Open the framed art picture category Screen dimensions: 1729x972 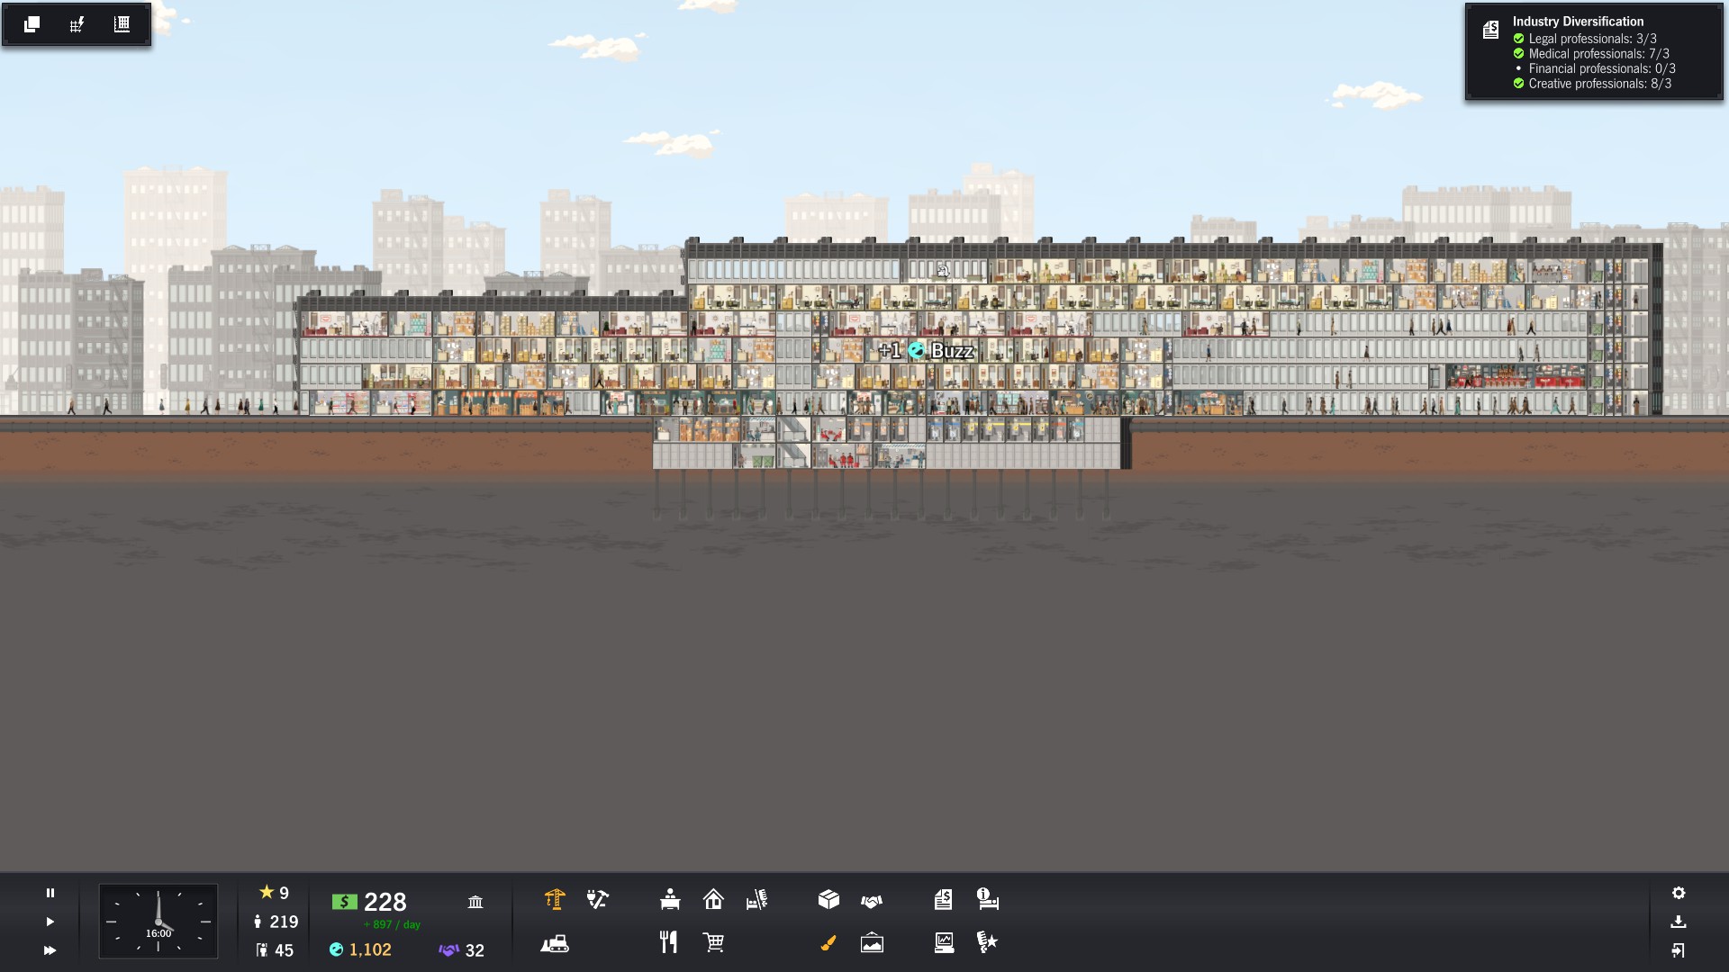point(872,942)
